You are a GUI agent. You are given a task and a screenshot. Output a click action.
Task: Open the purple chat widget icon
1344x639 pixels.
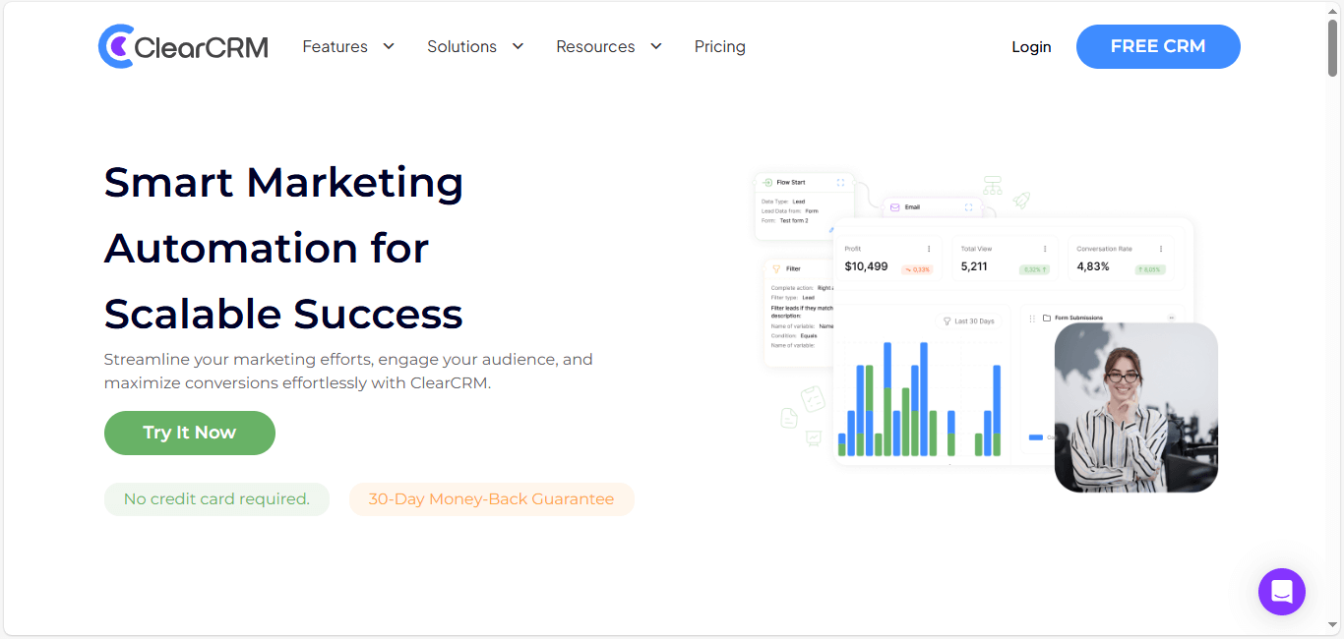pyautogui.click(x=1281, y=592)
